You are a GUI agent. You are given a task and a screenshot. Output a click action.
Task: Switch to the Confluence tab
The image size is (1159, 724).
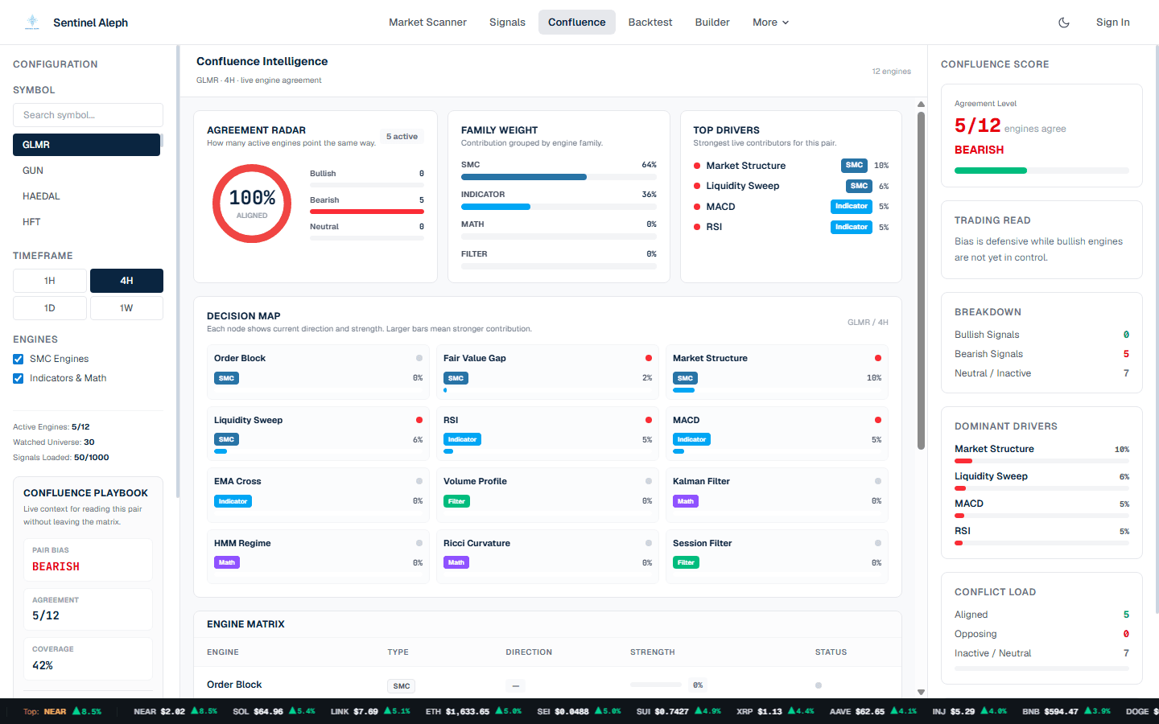click(577, 23)
